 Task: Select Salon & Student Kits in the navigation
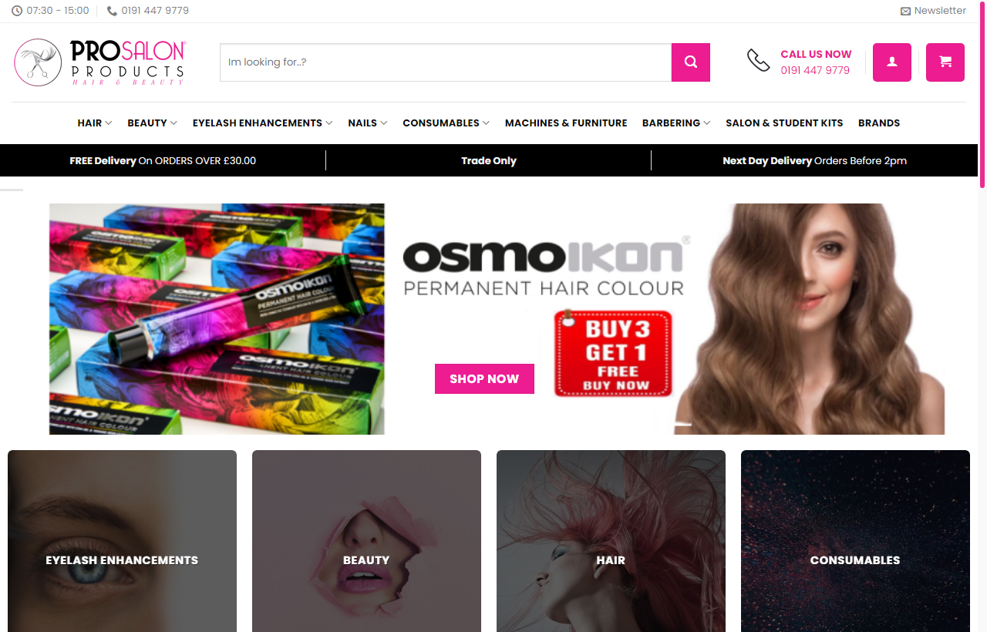[x=784, y=123]
